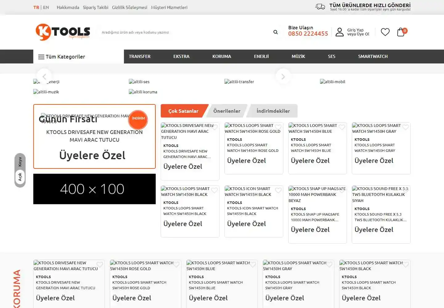Viewport: 444px width, 308px height.
Task: Favorite SOUND FREE X 5.3 earbuds
Action: (406, 190)
